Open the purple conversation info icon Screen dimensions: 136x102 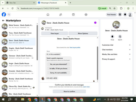coord(95,23)
